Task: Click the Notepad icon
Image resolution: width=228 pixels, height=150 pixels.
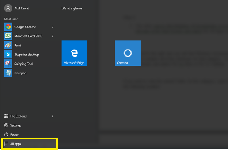Action: click(8, 73)
